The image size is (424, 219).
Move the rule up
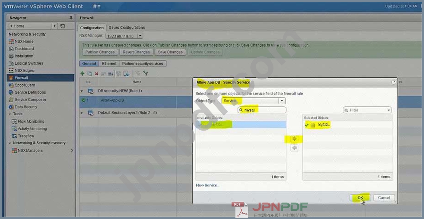103,74
